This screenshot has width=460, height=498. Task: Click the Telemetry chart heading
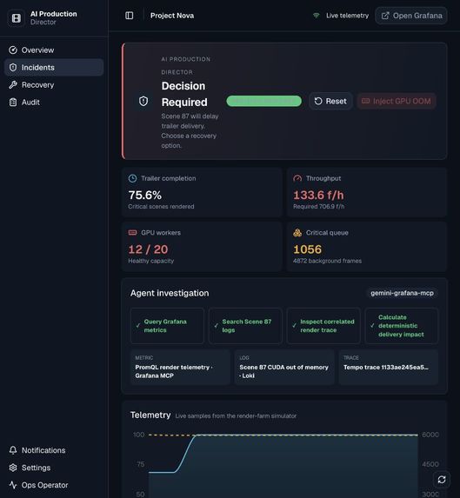(x=150, y=415)
